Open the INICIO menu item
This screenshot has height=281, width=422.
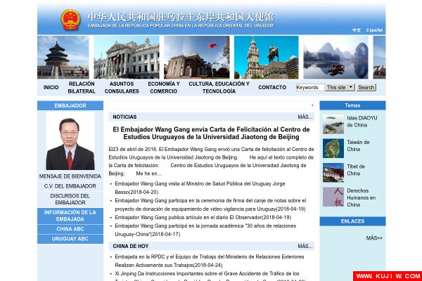pos(51,87)
